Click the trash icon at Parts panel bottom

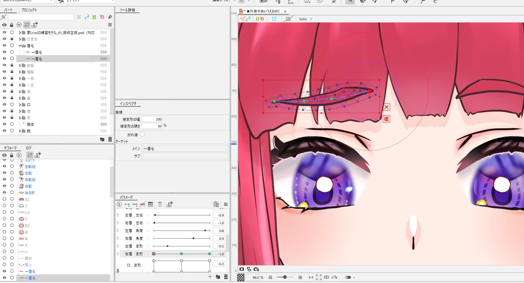point(110,139)
